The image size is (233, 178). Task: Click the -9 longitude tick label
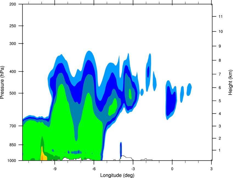(x=55, y=169)
